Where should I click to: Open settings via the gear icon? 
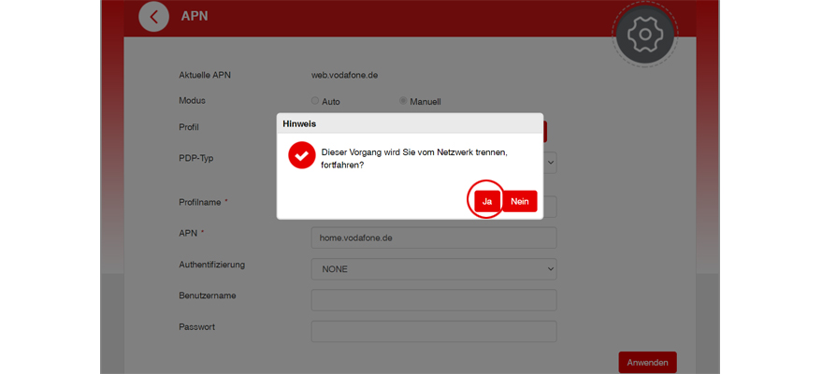point(643,35)
